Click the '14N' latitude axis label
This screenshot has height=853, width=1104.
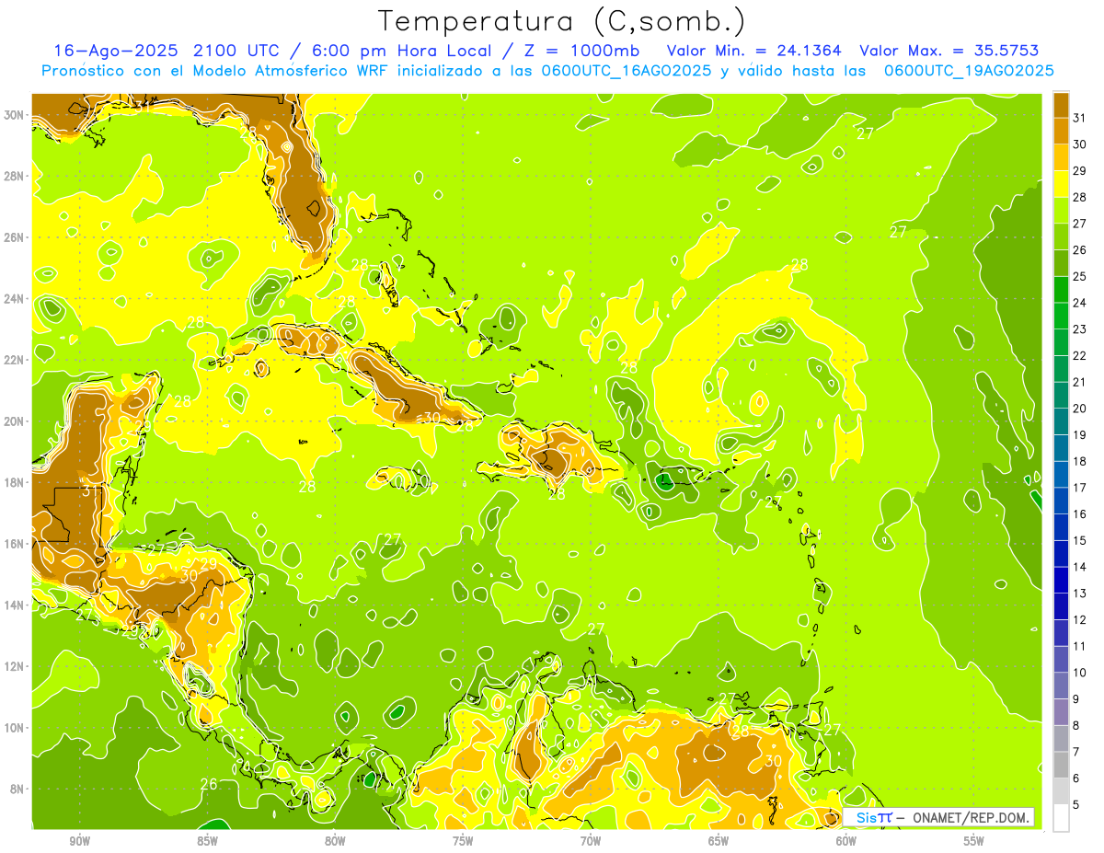[15, 605]
